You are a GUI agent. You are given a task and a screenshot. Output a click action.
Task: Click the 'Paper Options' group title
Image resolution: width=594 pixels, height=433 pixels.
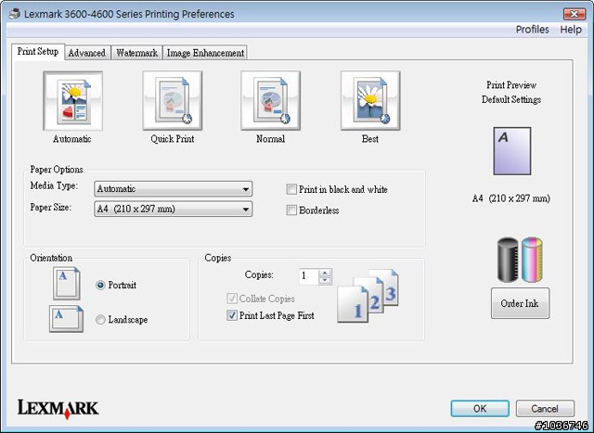point(57,169)
